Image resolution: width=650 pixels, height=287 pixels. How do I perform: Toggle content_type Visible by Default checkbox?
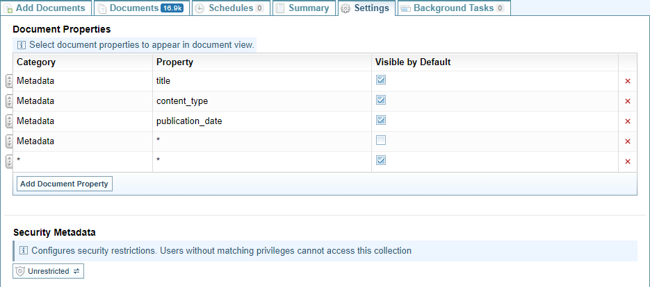click(380, 100)
